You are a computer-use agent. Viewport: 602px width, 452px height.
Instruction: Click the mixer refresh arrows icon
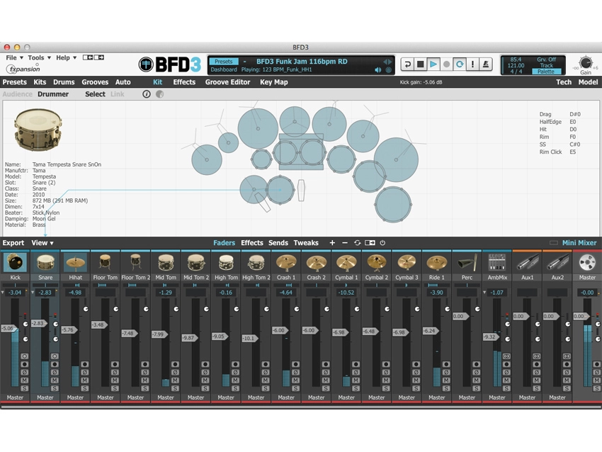[358, 243]
